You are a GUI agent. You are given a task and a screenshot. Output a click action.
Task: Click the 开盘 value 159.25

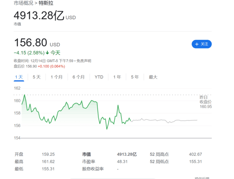pyautogui.click(x=48, y=154)
